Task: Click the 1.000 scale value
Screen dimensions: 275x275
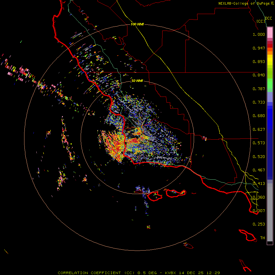Action: 259,34
